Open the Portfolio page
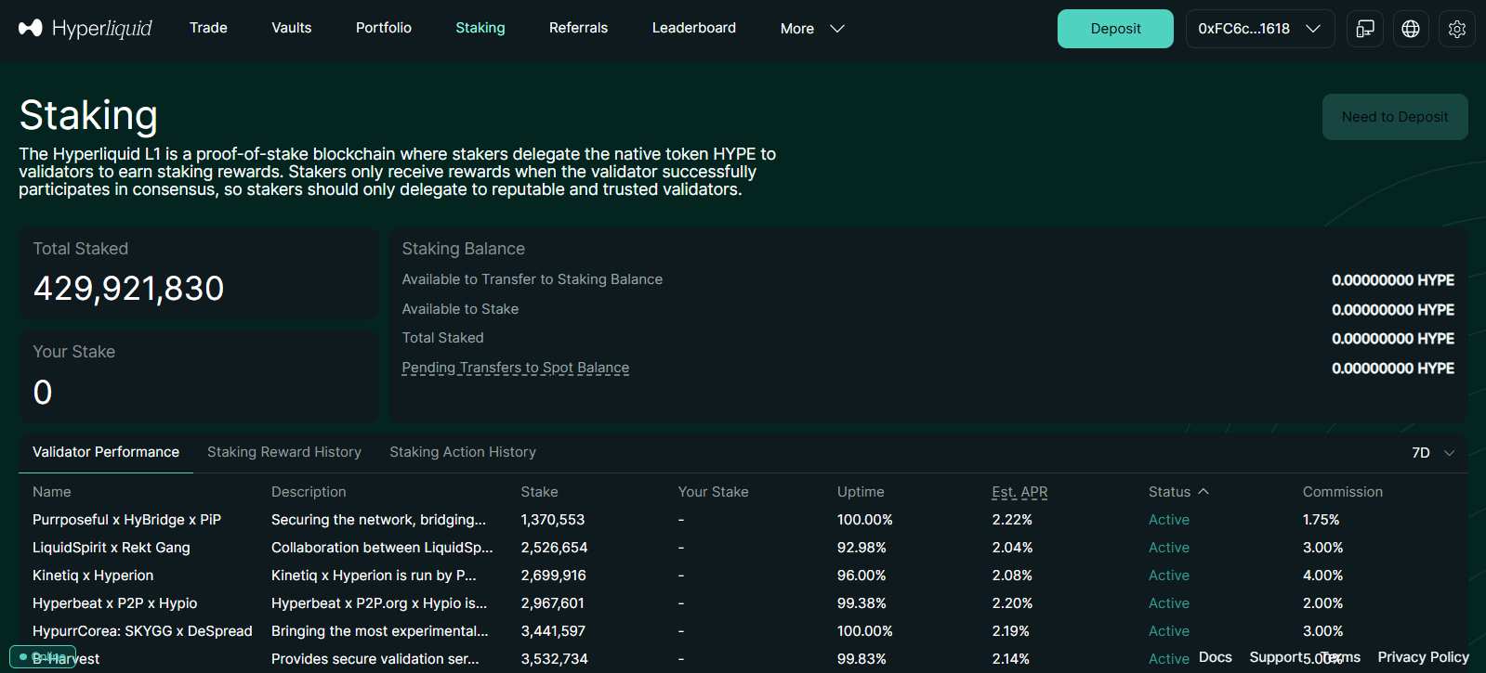 point(384,28)
